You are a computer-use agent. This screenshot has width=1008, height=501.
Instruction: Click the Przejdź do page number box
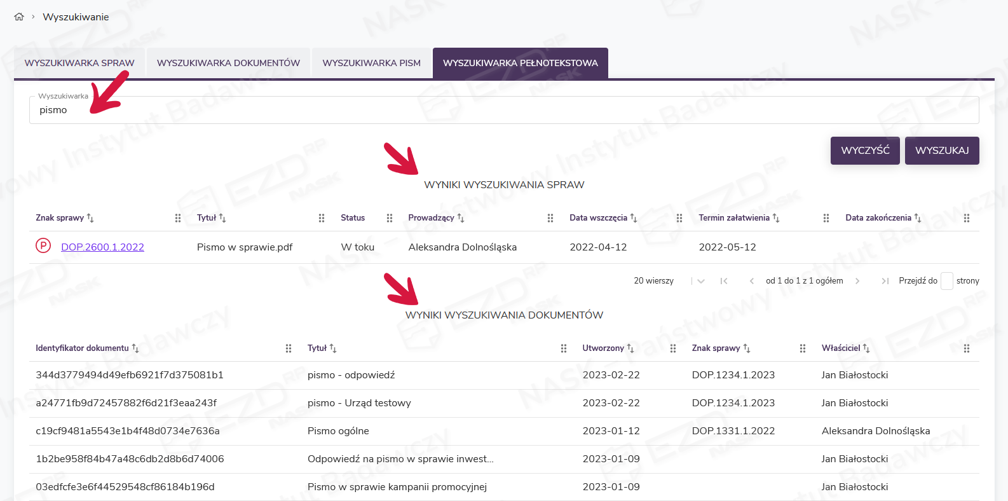[946, 281]
